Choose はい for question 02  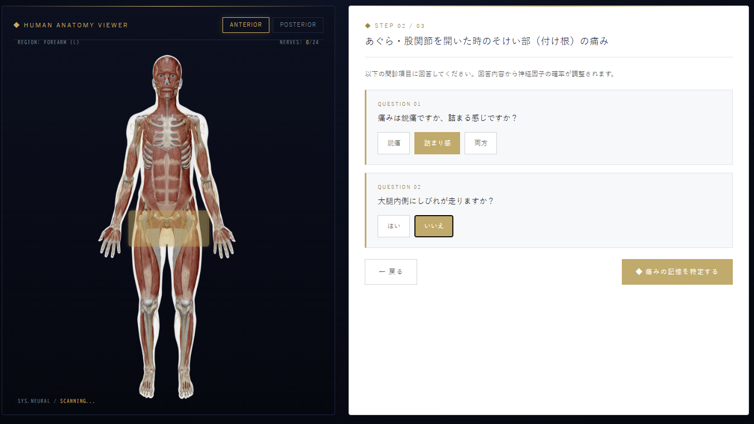394,226
